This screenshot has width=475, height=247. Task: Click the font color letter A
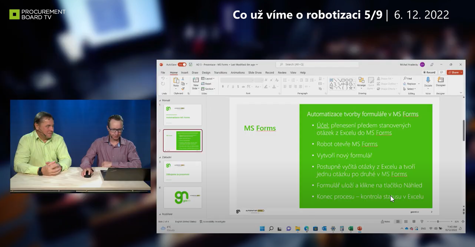tap(274, 87)
